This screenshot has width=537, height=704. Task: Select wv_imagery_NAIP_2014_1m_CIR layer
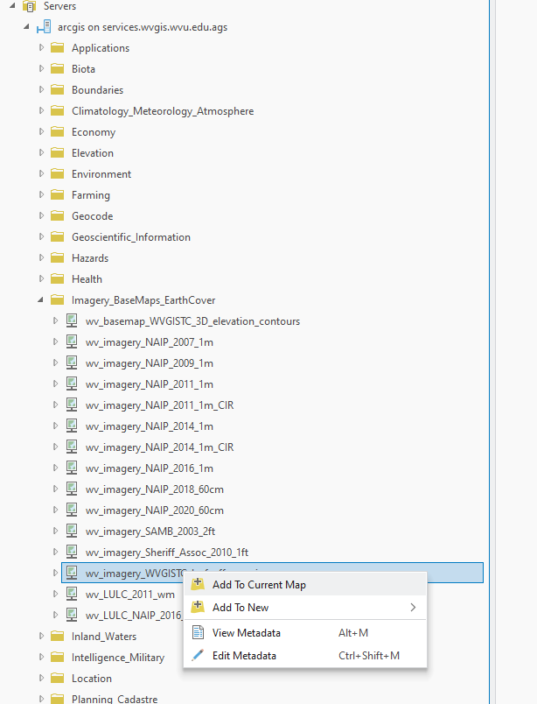coord(160,447)
